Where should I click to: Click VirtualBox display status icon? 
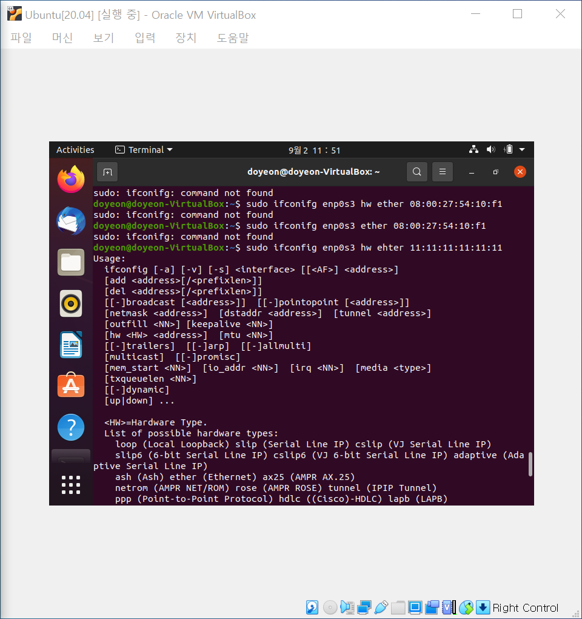415,607
